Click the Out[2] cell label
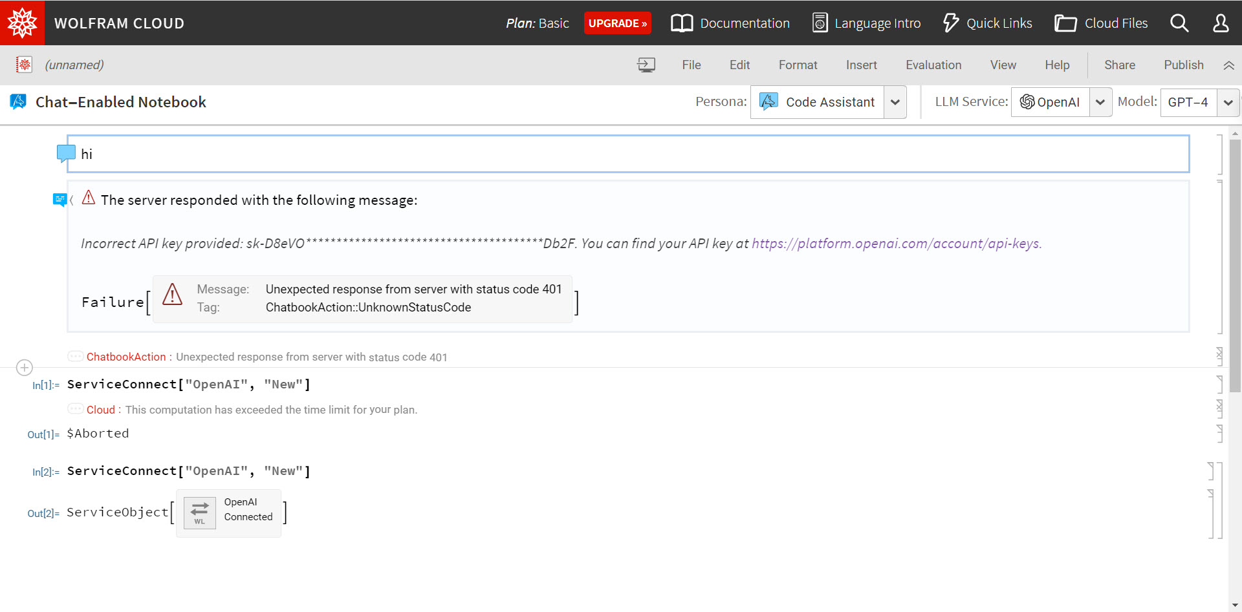This screenshot has width=1242, height=612. coord(43,513)
